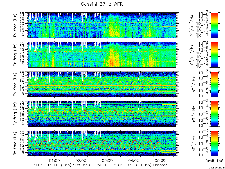Click the V²/m²/Hz unit label beside Ez color bar
The width and height of the screenshot is (225, 169).
[x=192, y=55]
